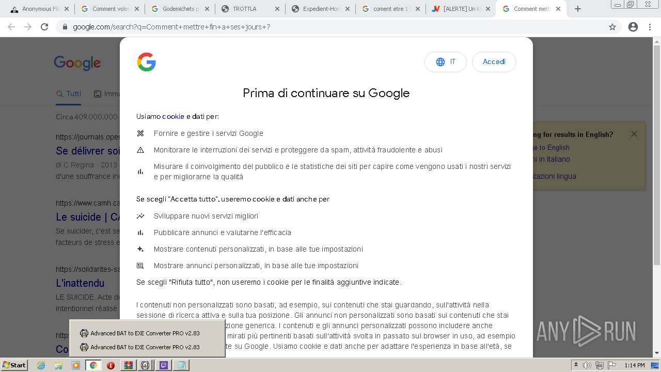Open the Action Center flag icon
Screen dimensions: 661x372
click(x=612, y=365)
